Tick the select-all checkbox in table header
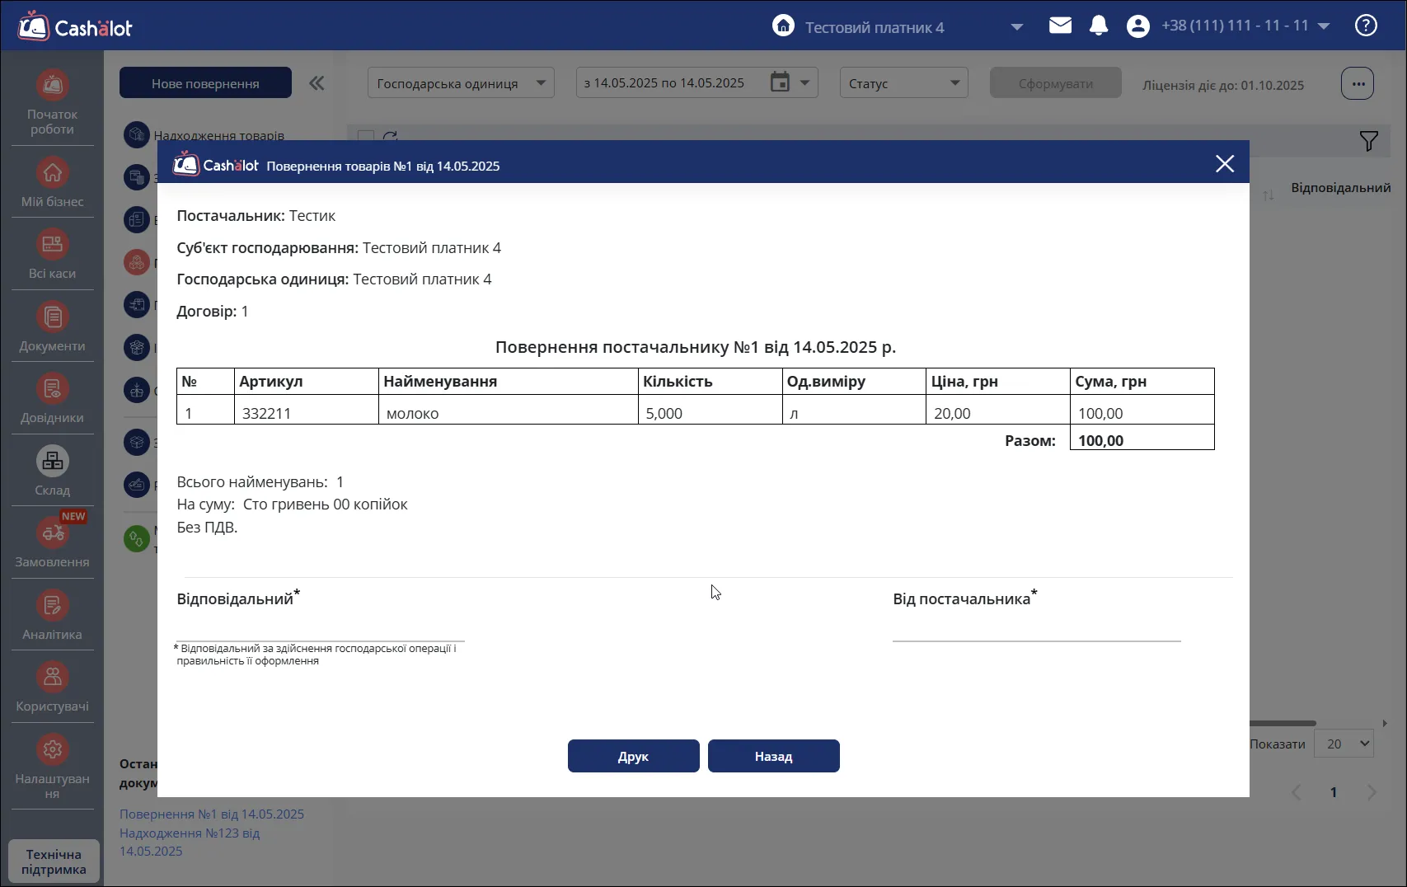The height and width of the screenshot is (887, 1407). [366, 136]
